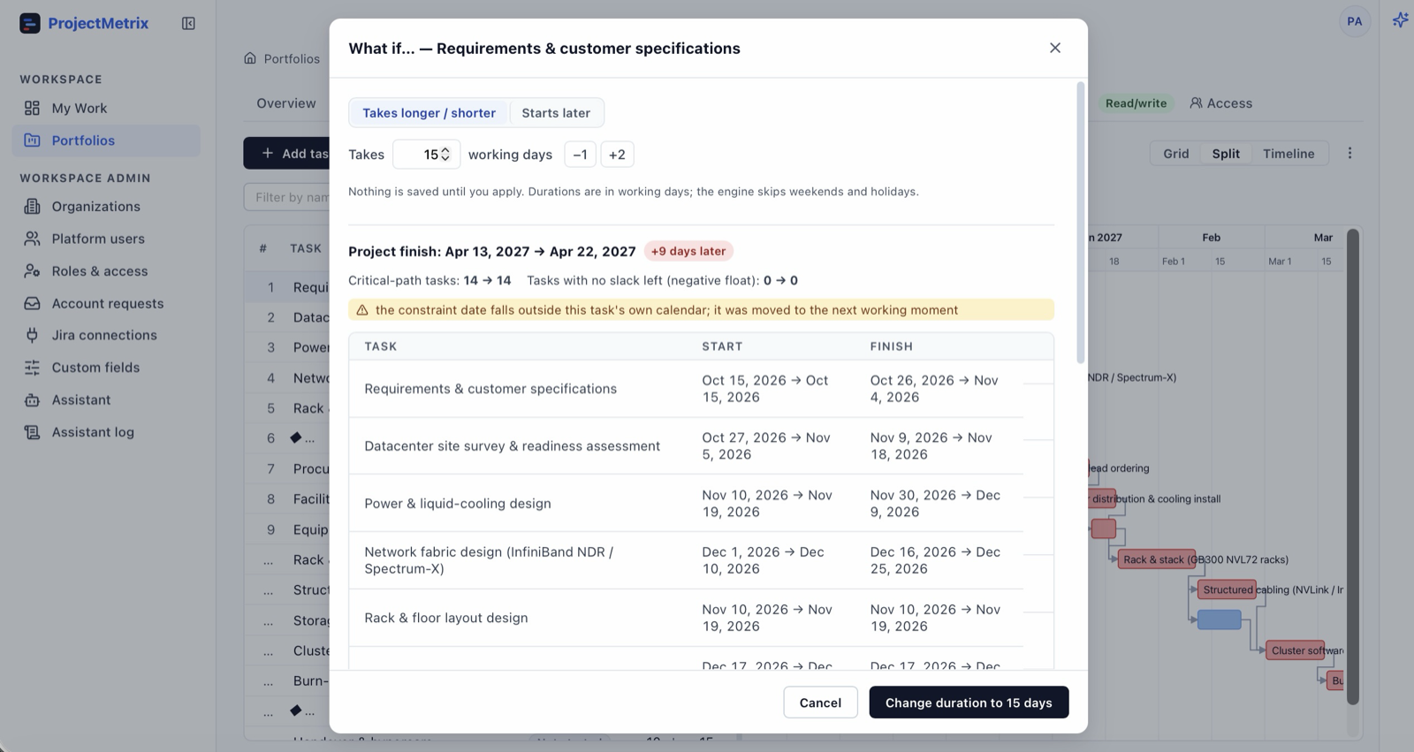
Task: Cancel the what-if scenario
Action: 820,703
